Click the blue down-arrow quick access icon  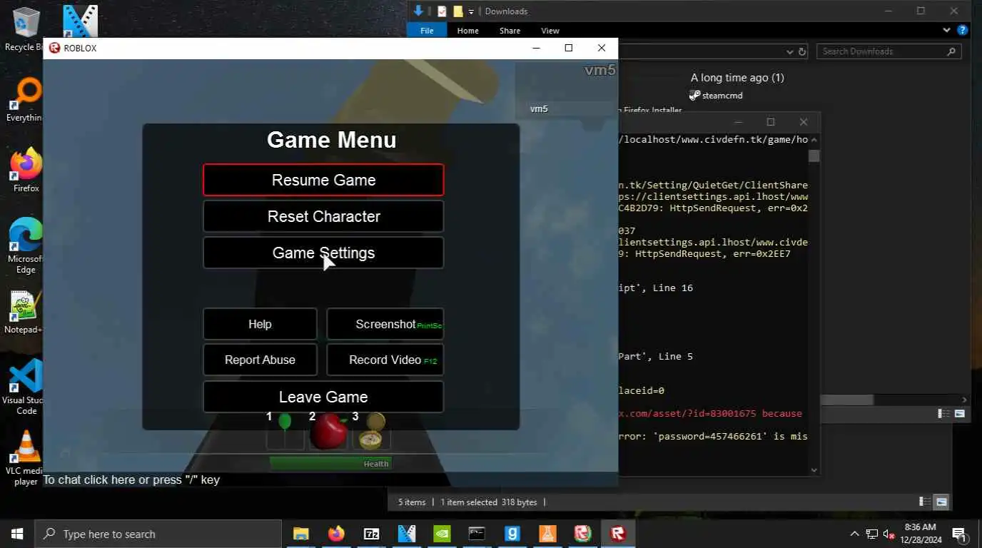[419, 11]
